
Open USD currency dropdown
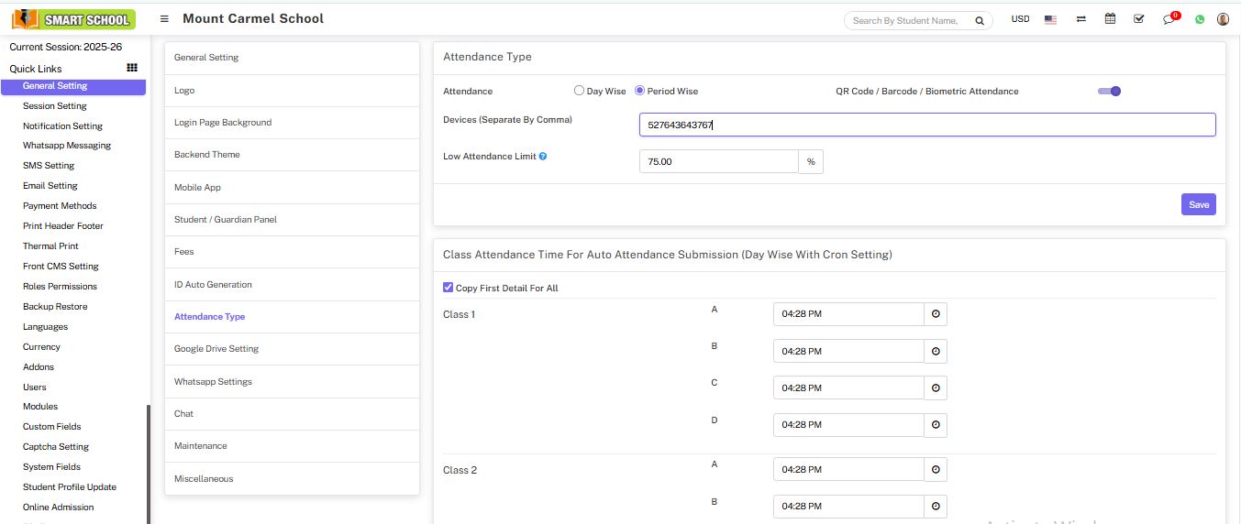[x=1020, y=19]
